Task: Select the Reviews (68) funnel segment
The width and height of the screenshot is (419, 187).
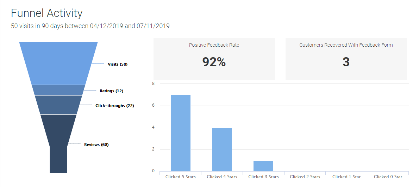Action: coord(58,144)
